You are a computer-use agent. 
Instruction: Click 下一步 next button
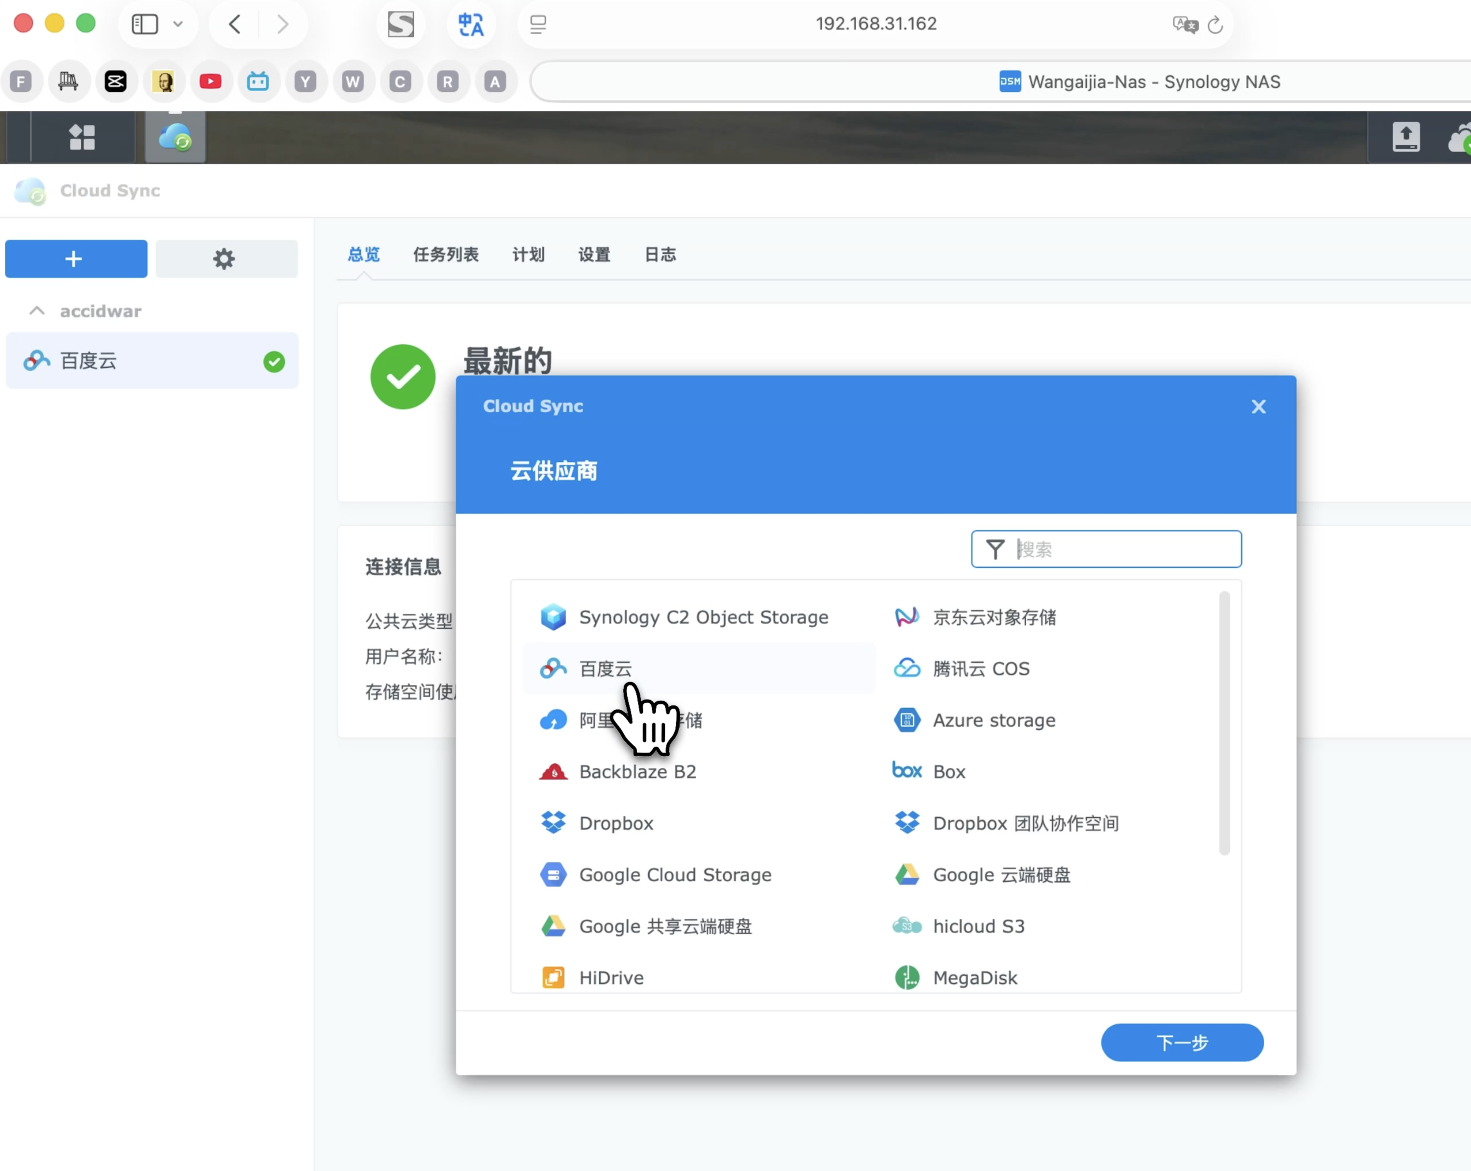[1182, 1042]
